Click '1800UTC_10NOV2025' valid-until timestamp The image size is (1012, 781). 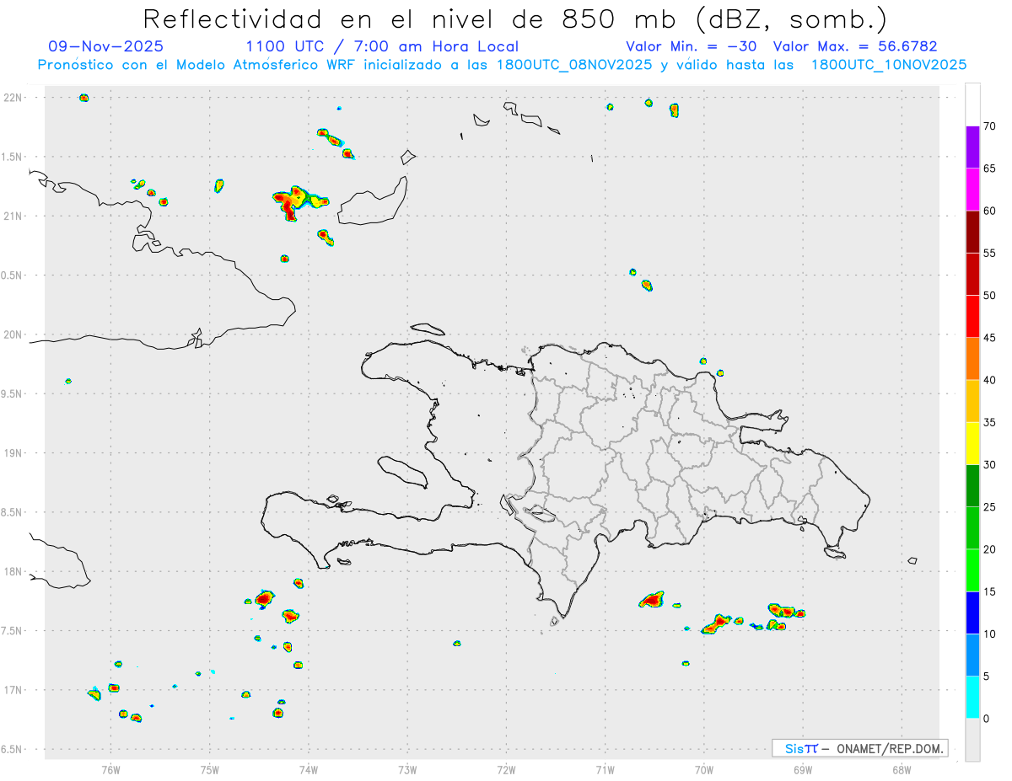click(x=888, y=65)
